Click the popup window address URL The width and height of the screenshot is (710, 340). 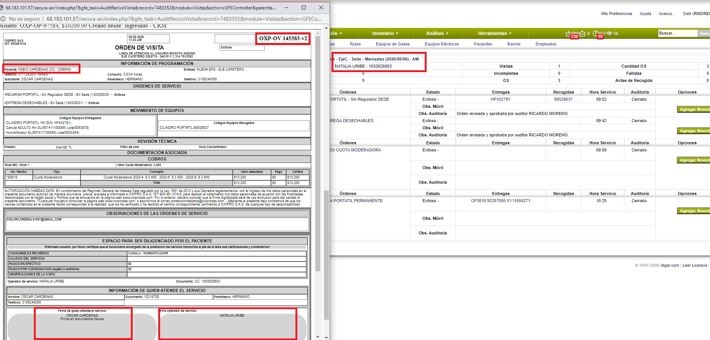coord(184,19)
